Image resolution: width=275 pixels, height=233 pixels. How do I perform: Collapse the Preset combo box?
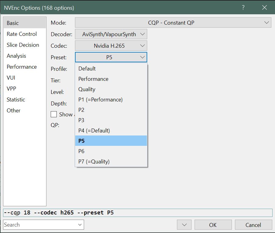[111, 57]
